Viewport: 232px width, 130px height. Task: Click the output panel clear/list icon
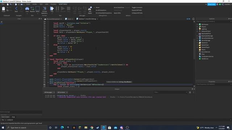pos(190,92)
